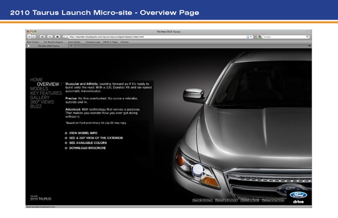338x218 pixels.
Task: Click the status bar loading text
Action: pyautogui.click(x=41, y=207)
